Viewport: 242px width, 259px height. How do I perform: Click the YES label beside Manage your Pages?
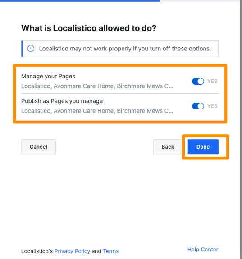click(x=212, y=81)
